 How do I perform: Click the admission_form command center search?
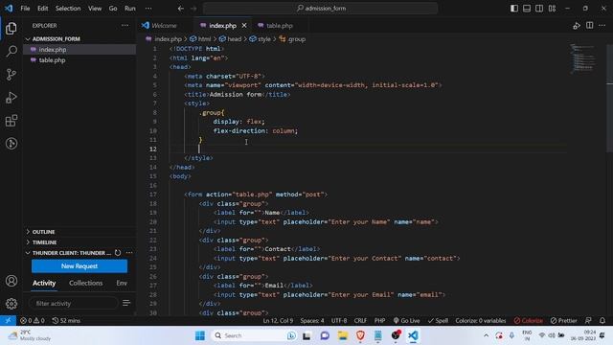coord(320,9)
